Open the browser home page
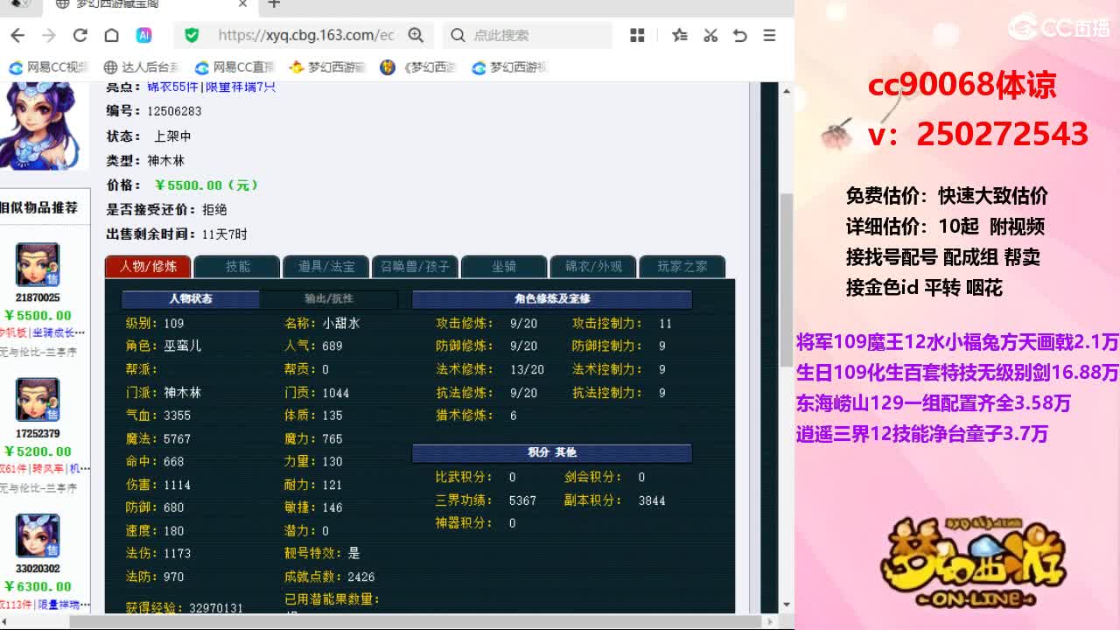Image resolution: width=1120 pixels, height=630 pixels. tap(111, 35)
